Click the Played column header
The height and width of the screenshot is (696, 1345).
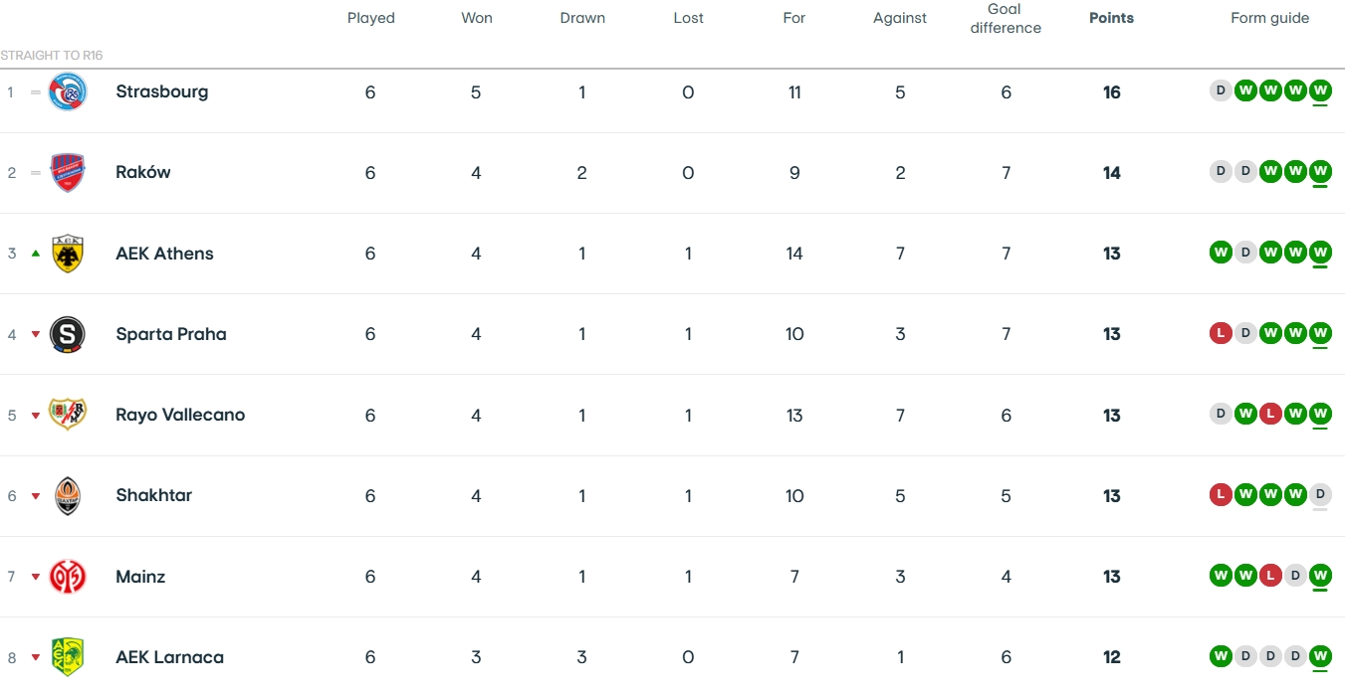click(x=370, y=18)
